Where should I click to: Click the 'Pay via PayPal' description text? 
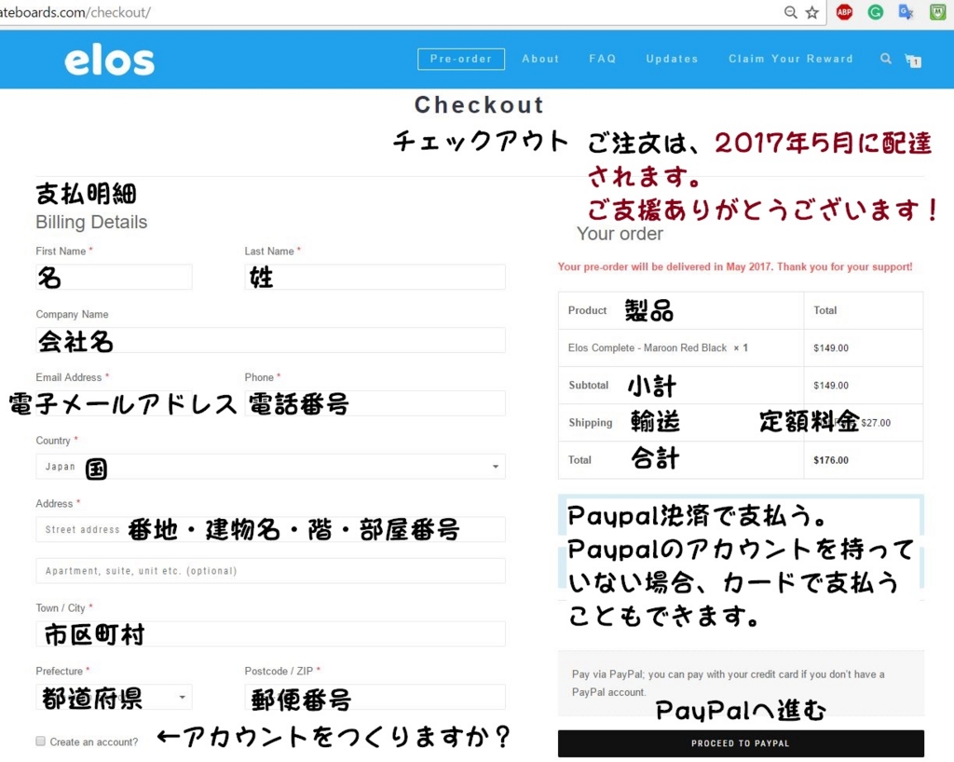728,683
